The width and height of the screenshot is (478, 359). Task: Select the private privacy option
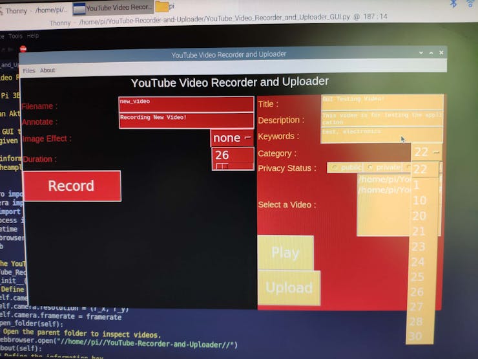click(384, 168)
